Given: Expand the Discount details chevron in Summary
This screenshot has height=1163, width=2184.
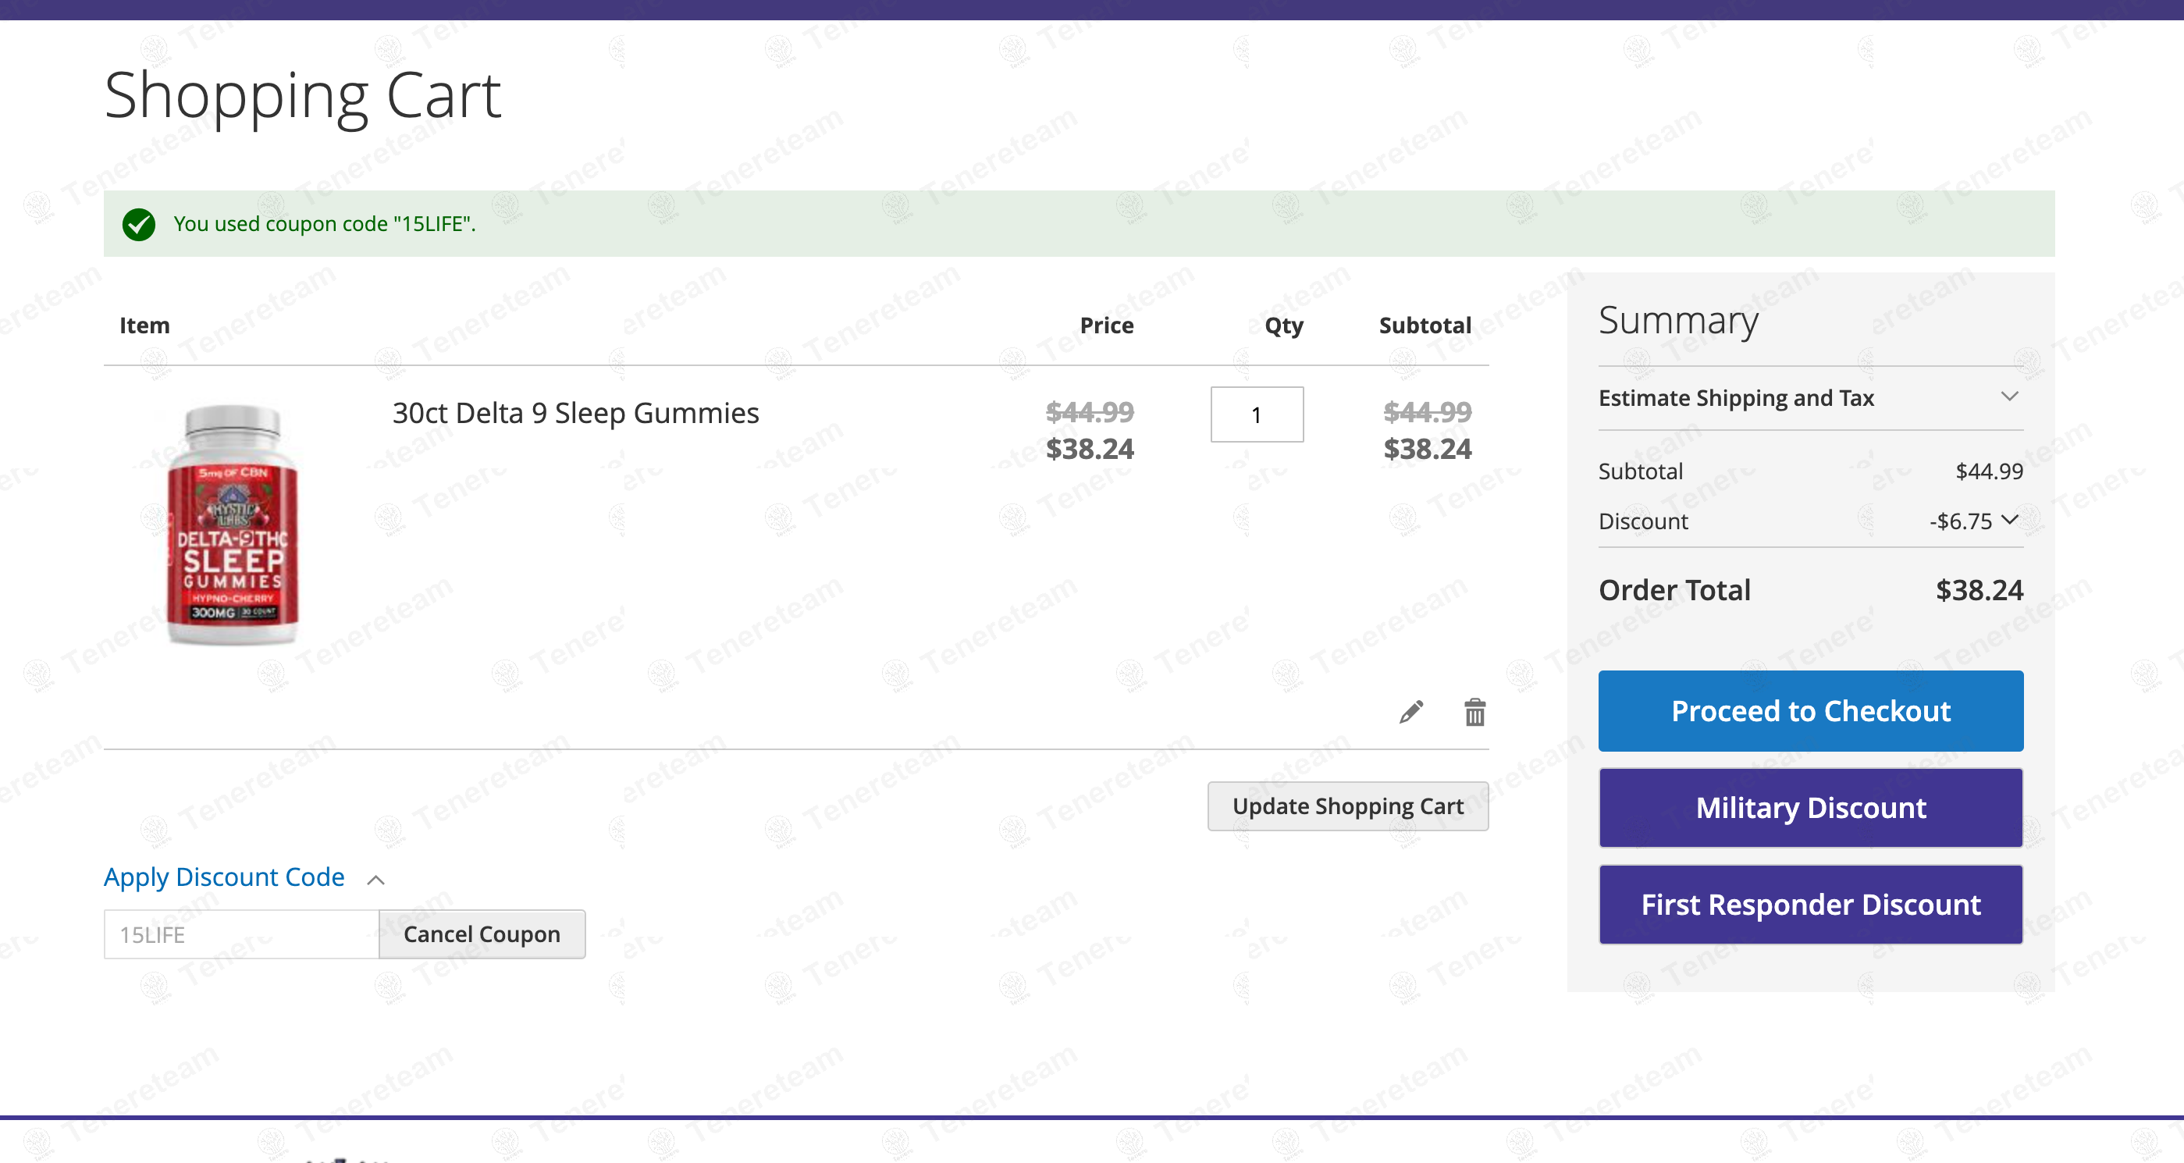Looking at the screenshot, I should click(x=2009, y=520).
